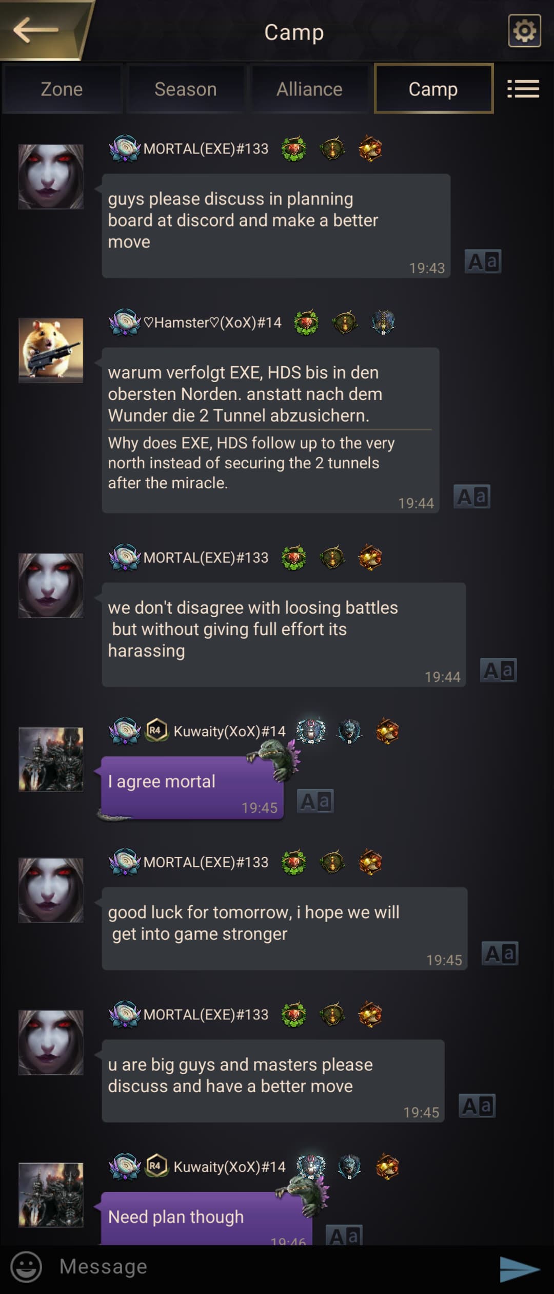The image size is (554, 1294).
Task: Focus the Message input field
Action: tap(267, 1267)
